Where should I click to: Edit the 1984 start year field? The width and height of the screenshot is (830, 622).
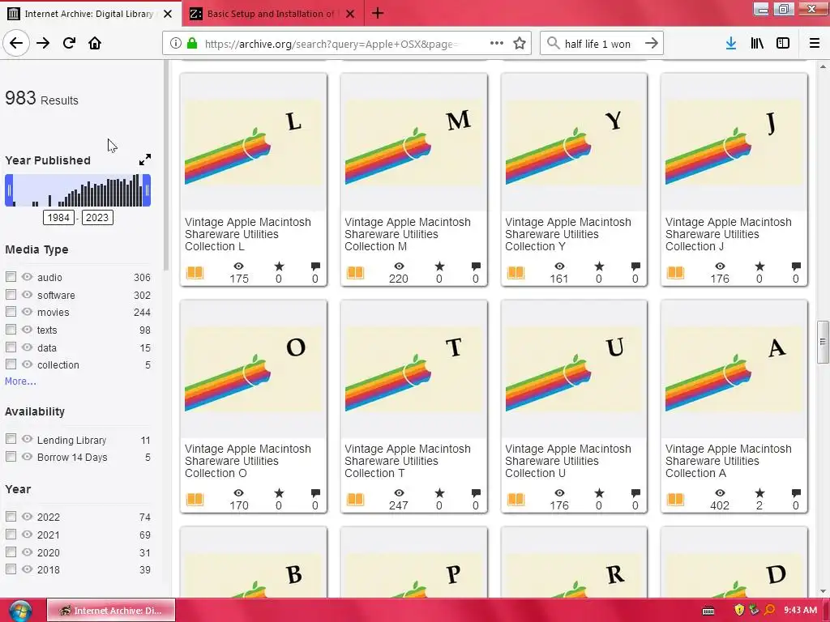tap(58, 217)
